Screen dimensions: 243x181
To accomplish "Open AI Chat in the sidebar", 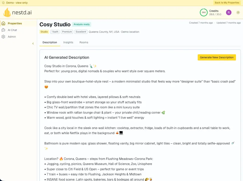I will point(18,30).
